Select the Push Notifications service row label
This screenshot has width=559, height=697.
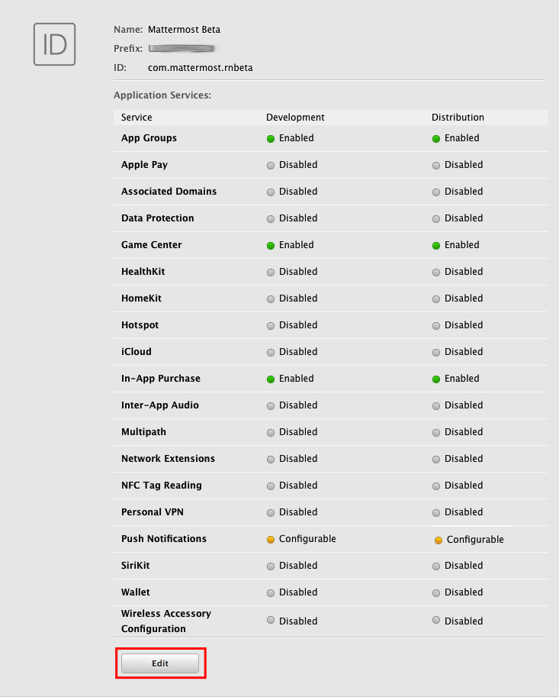pyautogui.click(x=164, y=539)
